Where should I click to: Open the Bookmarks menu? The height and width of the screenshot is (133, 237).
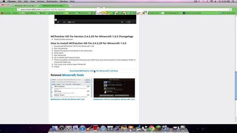(52, 1)
